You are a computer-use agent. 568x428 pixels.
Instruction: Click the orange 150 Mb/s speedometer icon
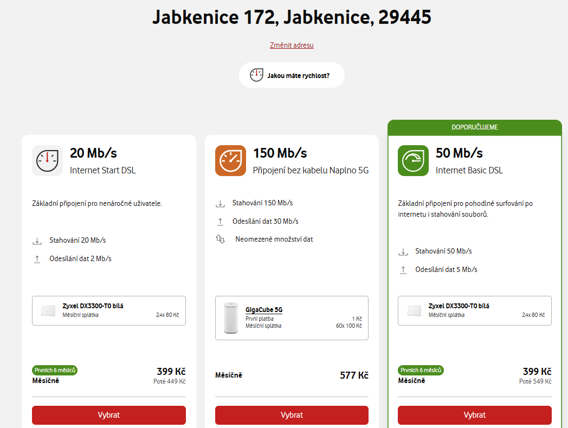[231, 161]
